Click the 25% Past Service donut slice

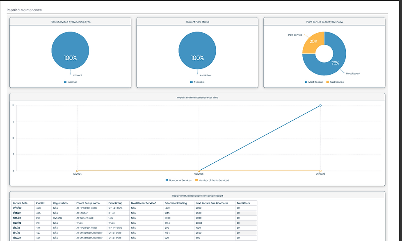312,42
